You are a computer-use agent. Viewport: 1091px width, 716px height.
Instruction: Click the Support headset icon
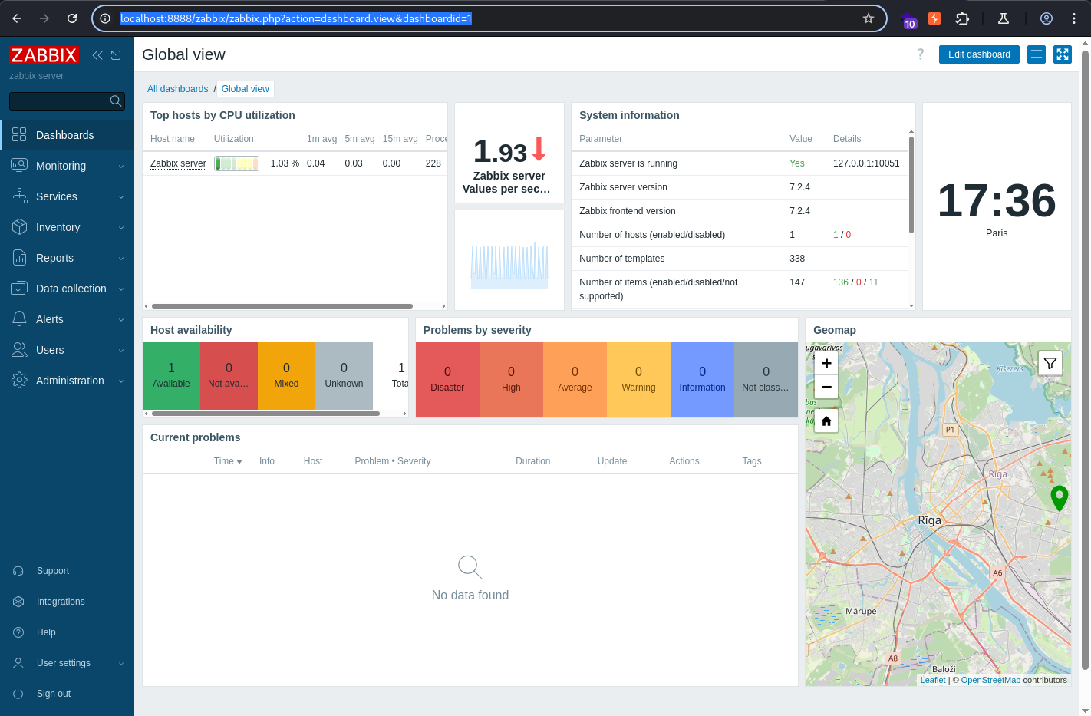[x=18, y=571]
